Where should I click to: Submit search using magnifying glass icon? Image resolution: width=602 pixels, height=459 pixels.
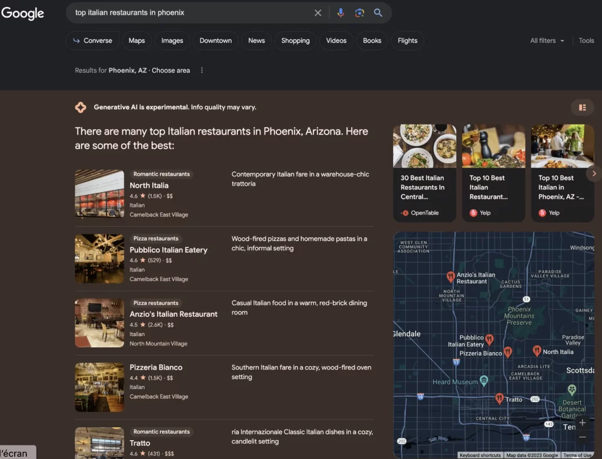point(378,13)
